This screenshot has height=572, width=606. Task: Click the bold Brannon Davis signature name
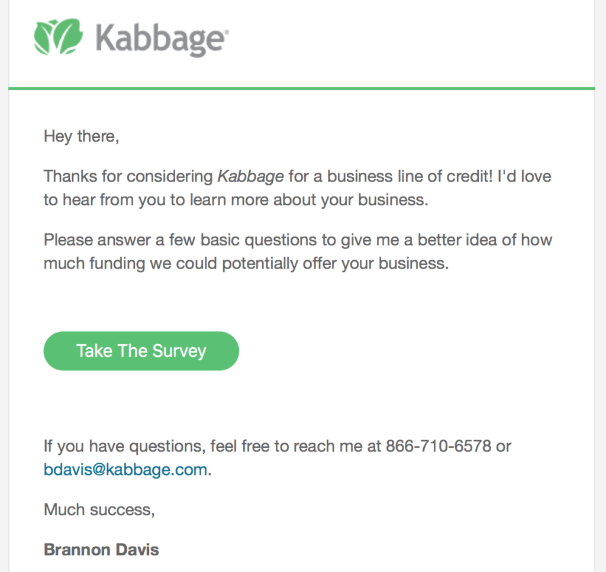pos(101,550)
